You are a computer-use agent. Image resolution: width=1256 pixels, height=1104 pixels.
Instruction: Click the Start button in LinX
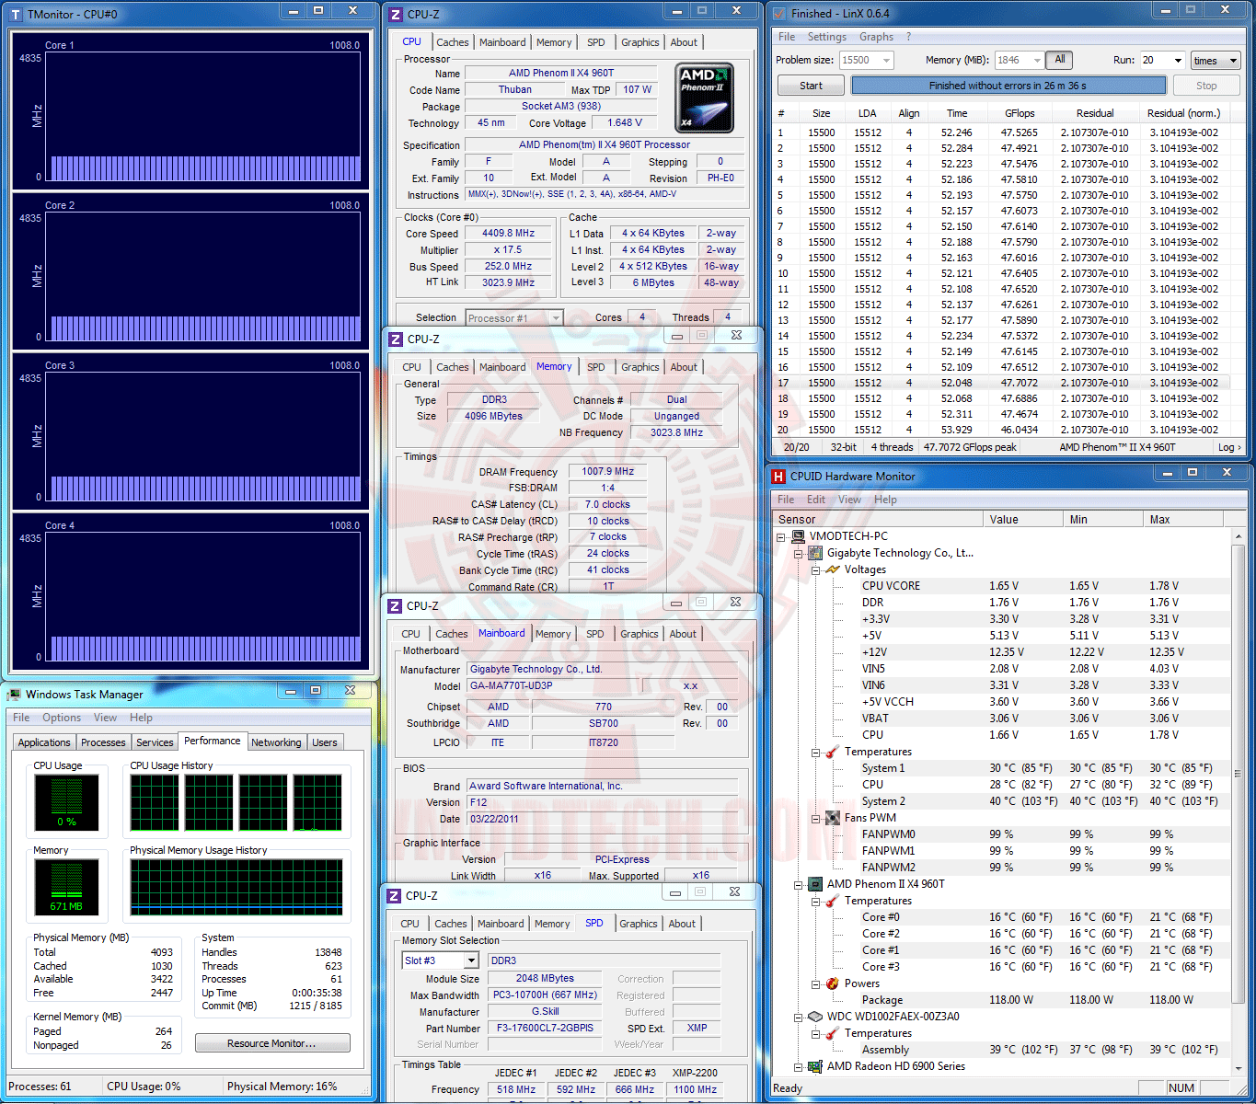point(812,86)
